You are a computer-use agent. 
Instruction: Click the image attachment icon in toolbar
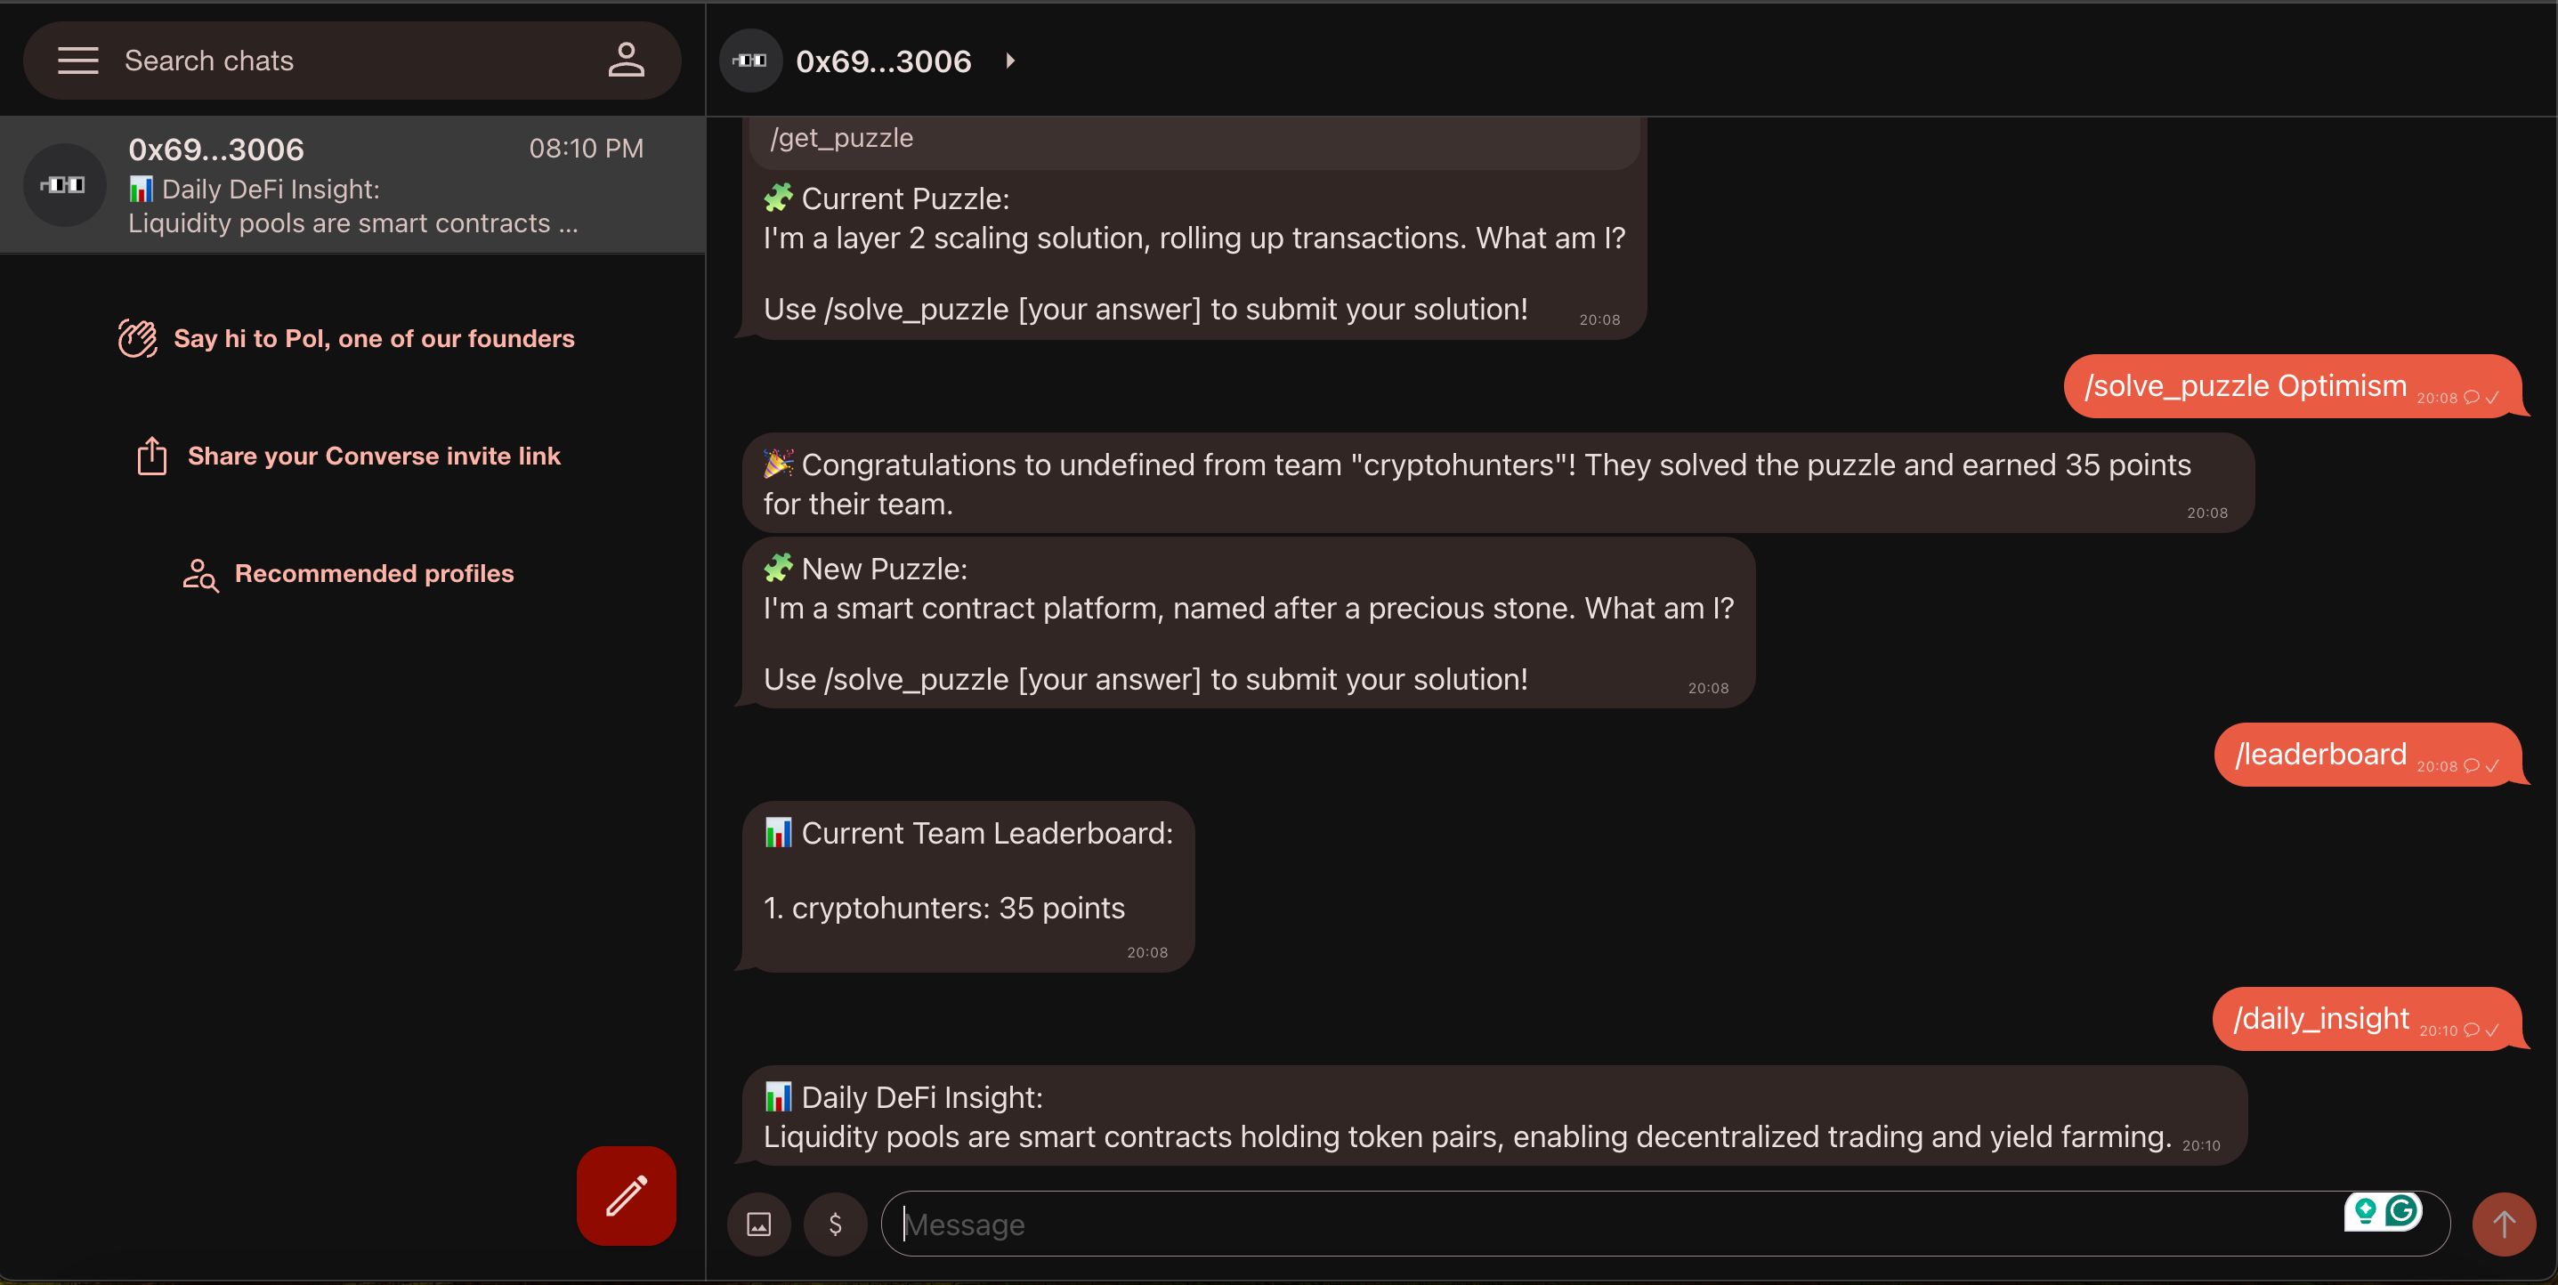[x=758, y=1223]
